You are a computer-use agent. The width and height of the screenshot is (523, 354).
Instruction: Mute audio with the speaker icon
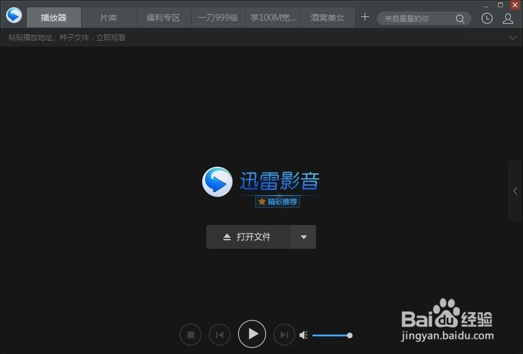click(304, 335)
